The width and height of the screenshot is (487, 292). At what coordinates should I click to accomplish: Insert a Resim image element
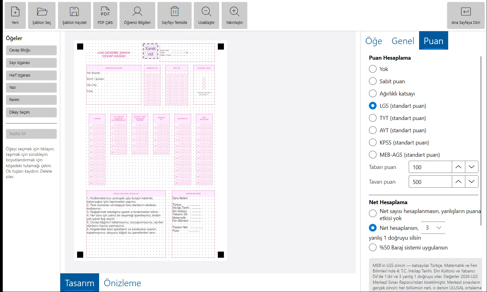[31, 100]
